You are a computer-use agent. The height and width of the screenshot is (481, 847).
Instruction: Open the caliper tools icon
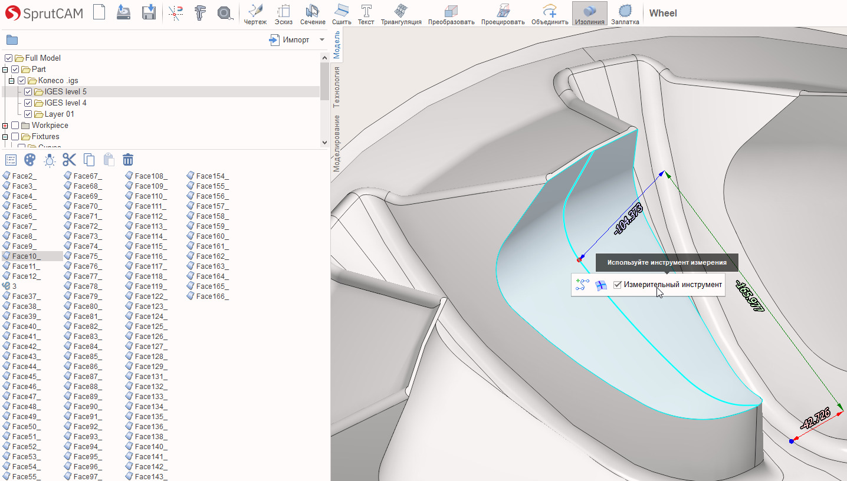[x=201, y=12]
